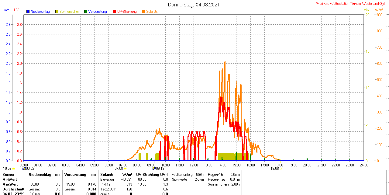
Task: Click the Sonnenschein 2:08h summary entry
Action: click(x=224, y=184)
